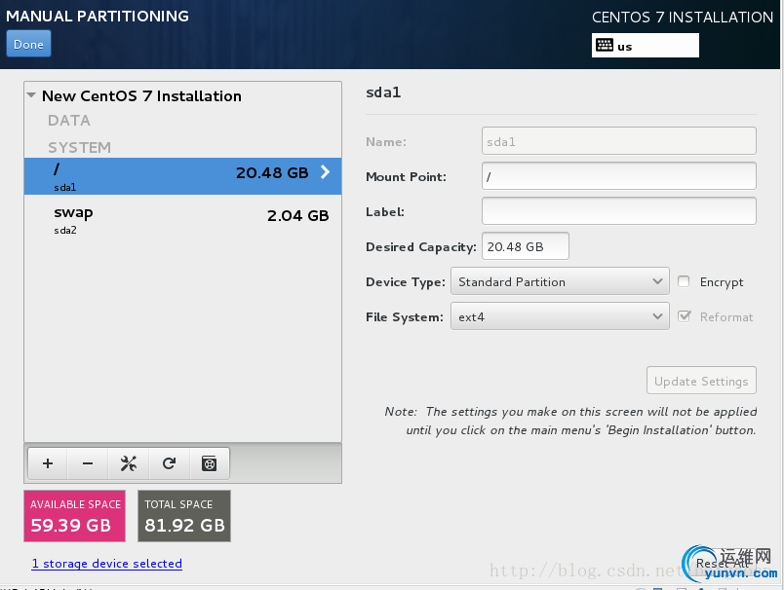Select the root / sda1 partition row
The image size is (784, 590).
(182, 176)
